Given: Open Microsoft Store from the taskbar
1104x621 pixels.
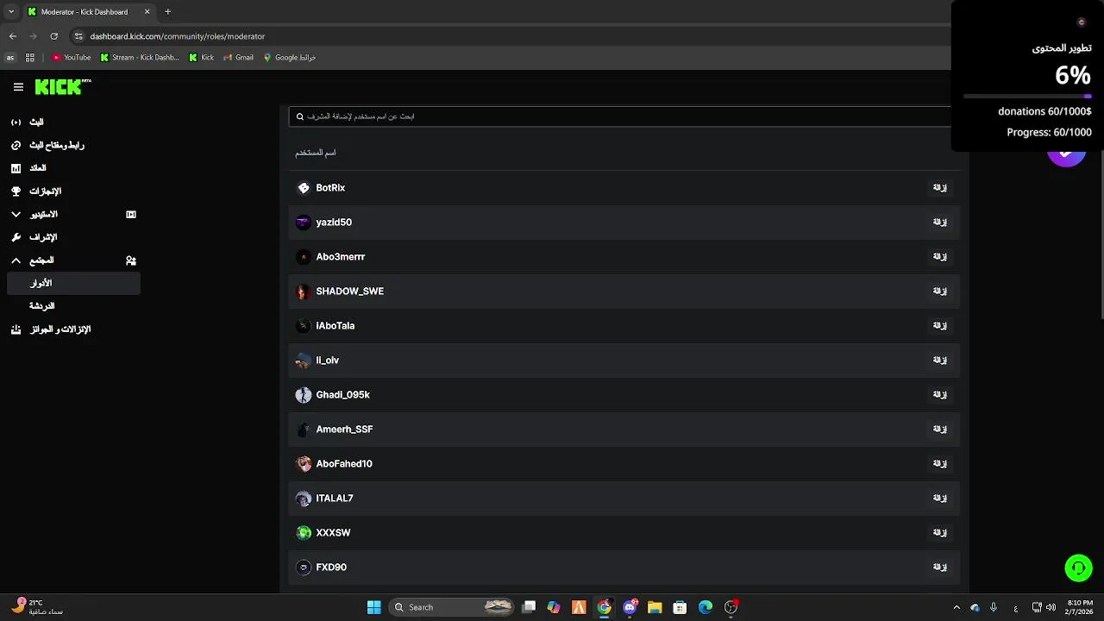Looking at the screenshot, I should [680, 607].
